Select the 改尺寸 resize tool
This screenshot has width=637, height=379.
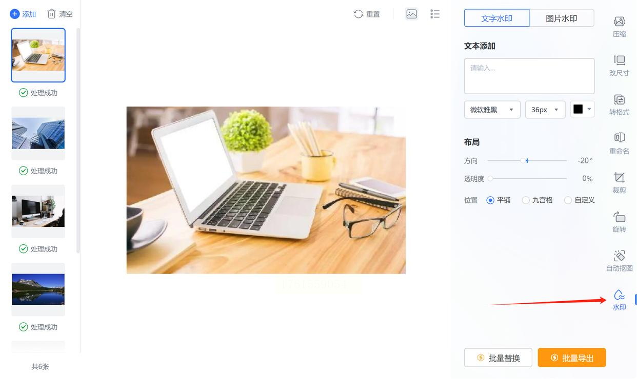click(619, 66)
